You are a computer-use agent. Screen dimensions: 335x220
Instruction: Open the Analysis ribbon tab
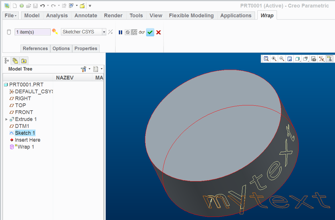pyautogui.click(x=57, y=15)
